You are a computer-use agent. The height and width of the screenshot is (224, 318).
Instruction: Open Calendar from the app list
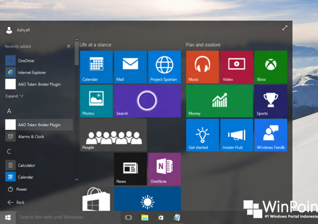pyautogui.click(x=39, y=177)
